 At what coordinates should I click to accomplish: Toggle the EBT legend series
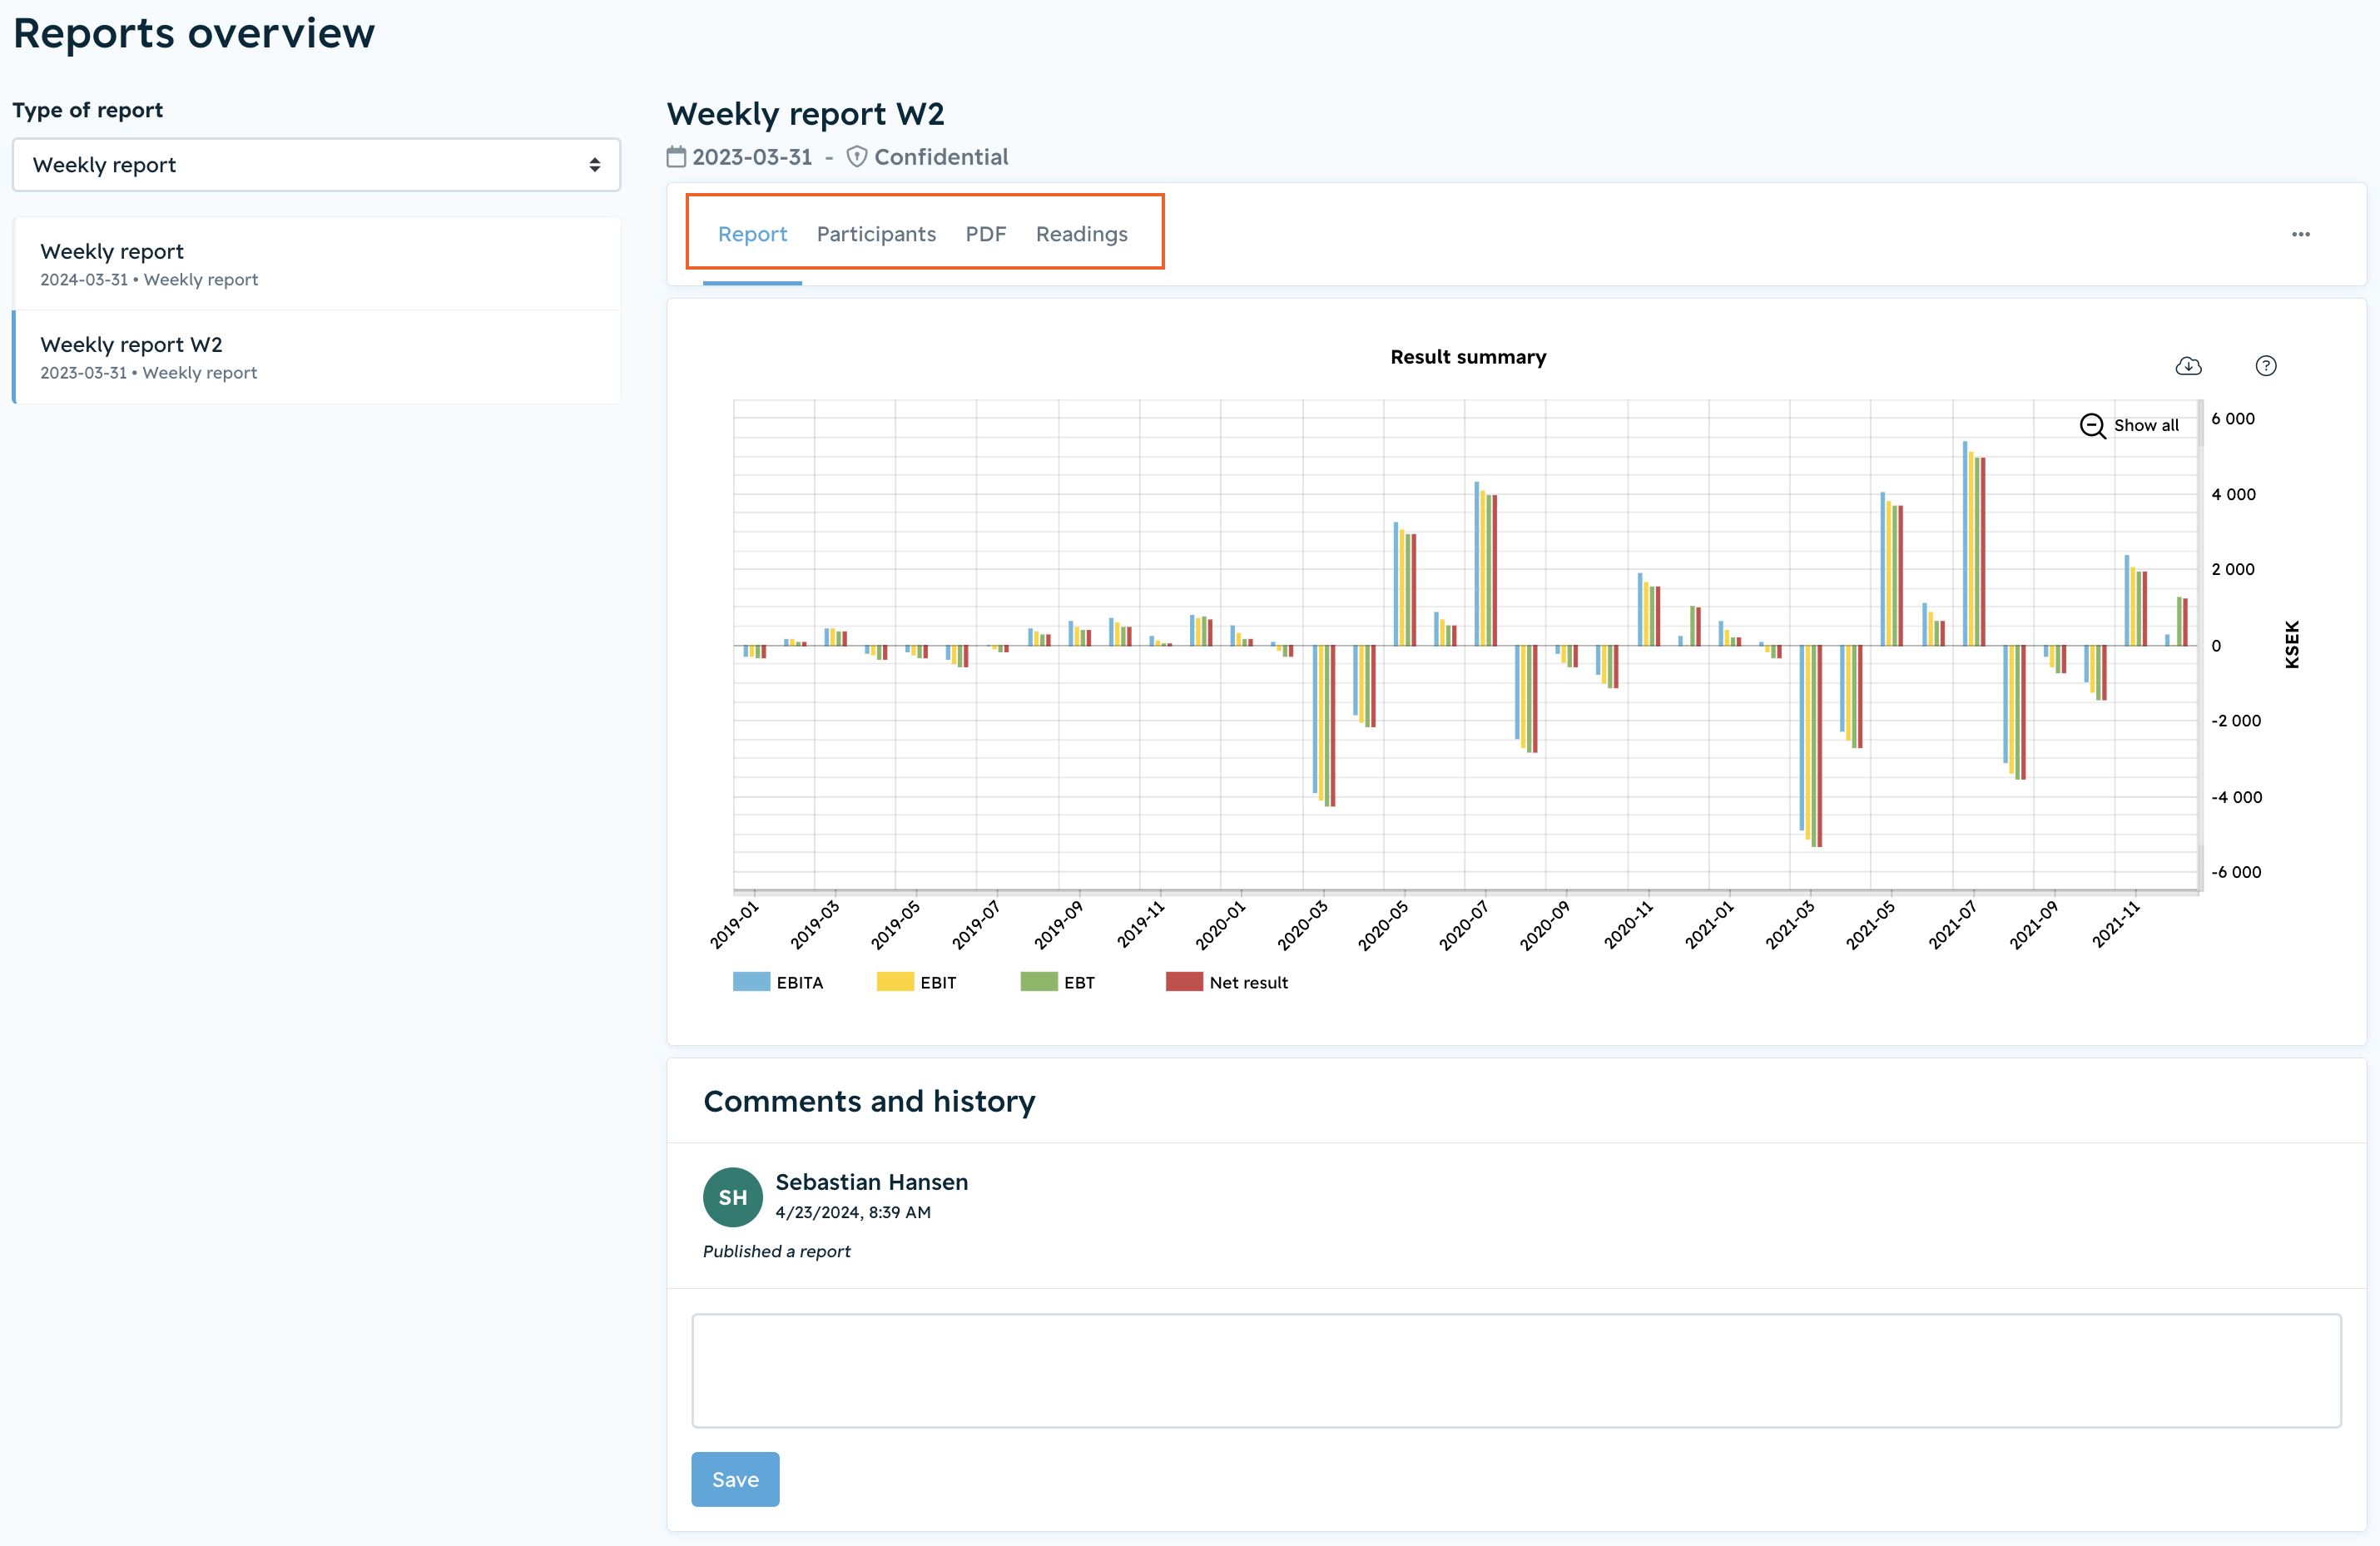pos(1057,982)
